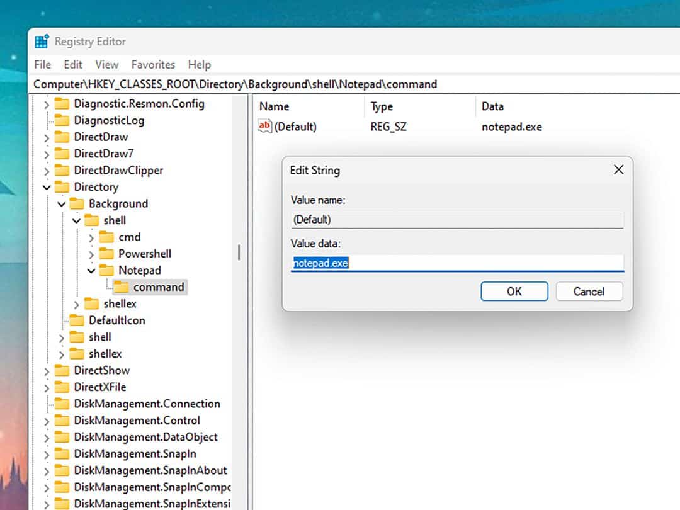Expand the DirectDraw7 key
680x510 pixels.
(x=47, y=154)
